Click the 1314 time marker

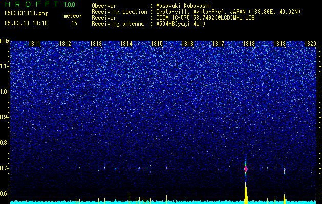pos(126,44)
